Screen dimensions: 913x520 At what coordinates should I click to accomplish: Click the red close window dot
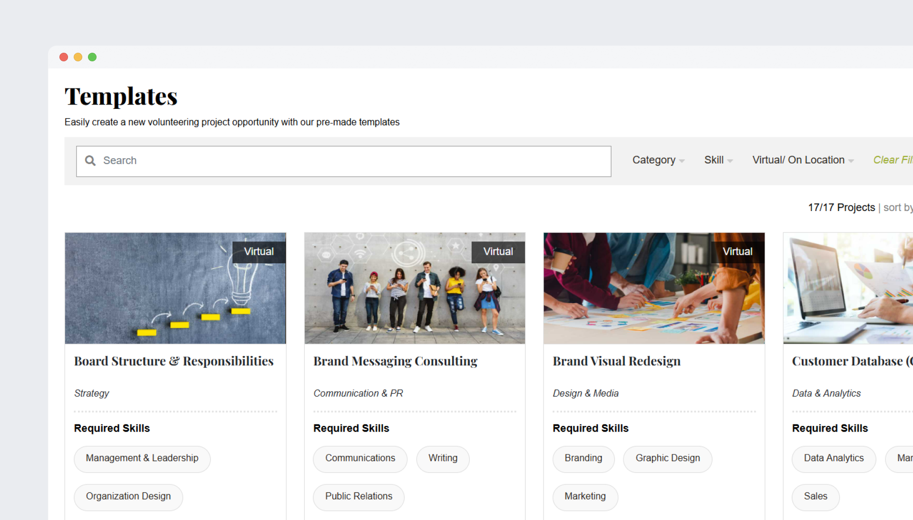[64, 57]
